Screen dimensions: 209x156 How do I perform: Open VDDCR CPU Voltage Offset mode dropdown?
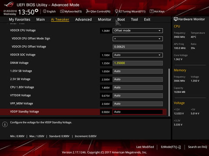pos(138,31)
